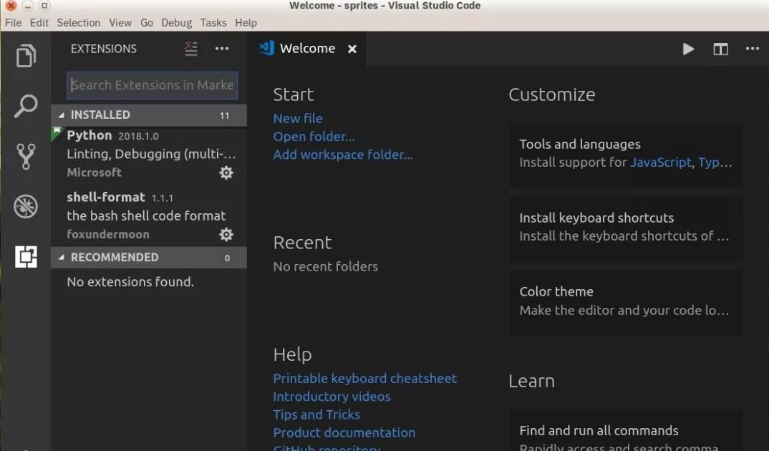Image resolution: width=769 pixels, height=451 pixels.
Task: Open manage gear for shell-format extension
Action: tap(226, 235)
